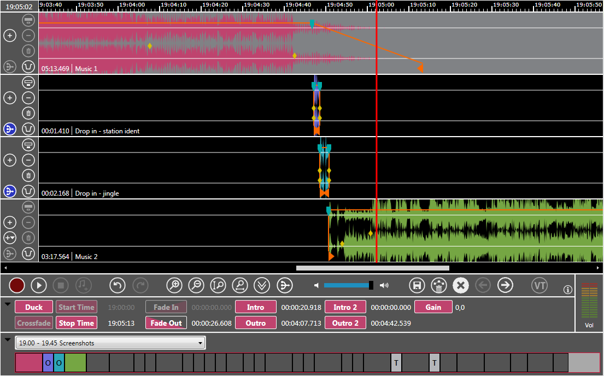Toggle the duck envelope icon on Music 1
The width and height of the screenshot is (604, 376).
click(x=28, y=67)
